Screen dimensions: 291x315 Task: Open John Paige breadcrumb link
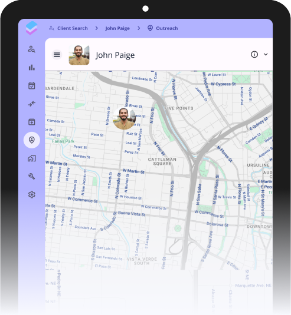[x=117, y=28]
